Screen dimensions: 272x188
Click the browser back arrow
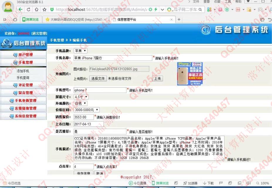click(20, 9)
